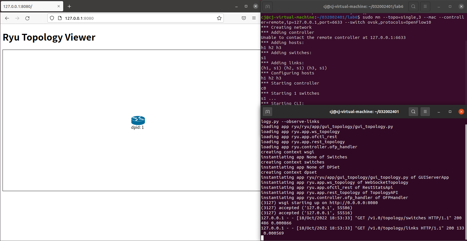
Task: Click the "*** Starting 1 switches" line
Action: 290,93
